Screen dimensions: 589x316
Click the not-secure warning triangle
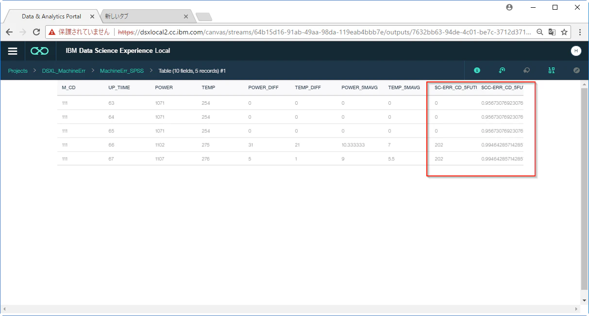[52, 32]
